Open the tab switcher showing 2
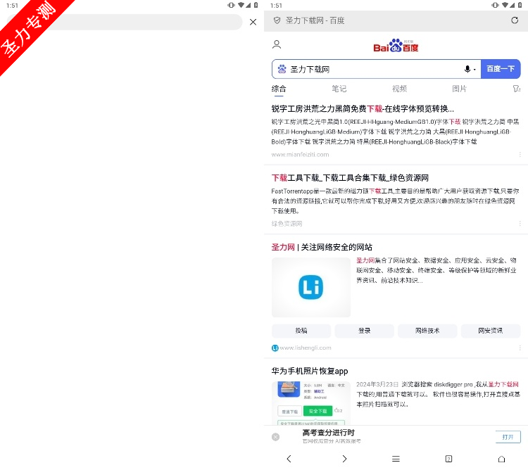This screenshot has width=528, height=470. [x=448, y=459]
